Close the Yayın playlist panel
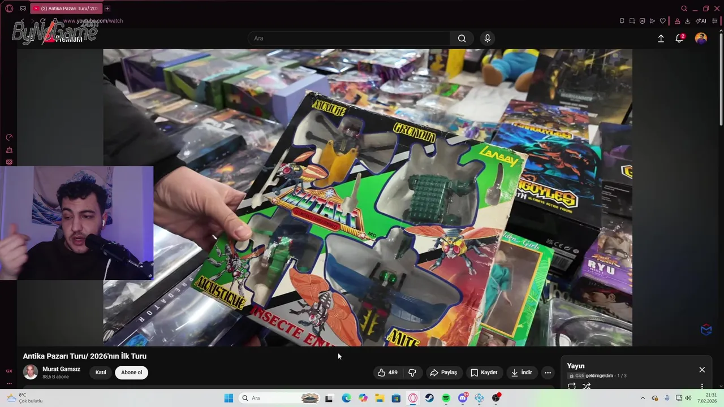724x407 pixels. coord(702,370)
